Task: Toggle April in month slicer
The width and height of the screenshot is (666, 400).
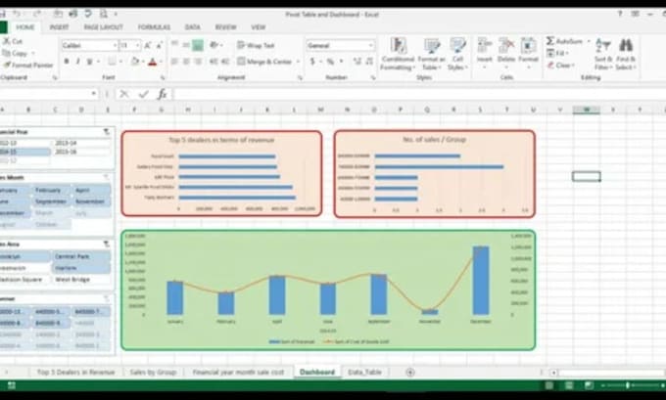Action: pos(91,190)
